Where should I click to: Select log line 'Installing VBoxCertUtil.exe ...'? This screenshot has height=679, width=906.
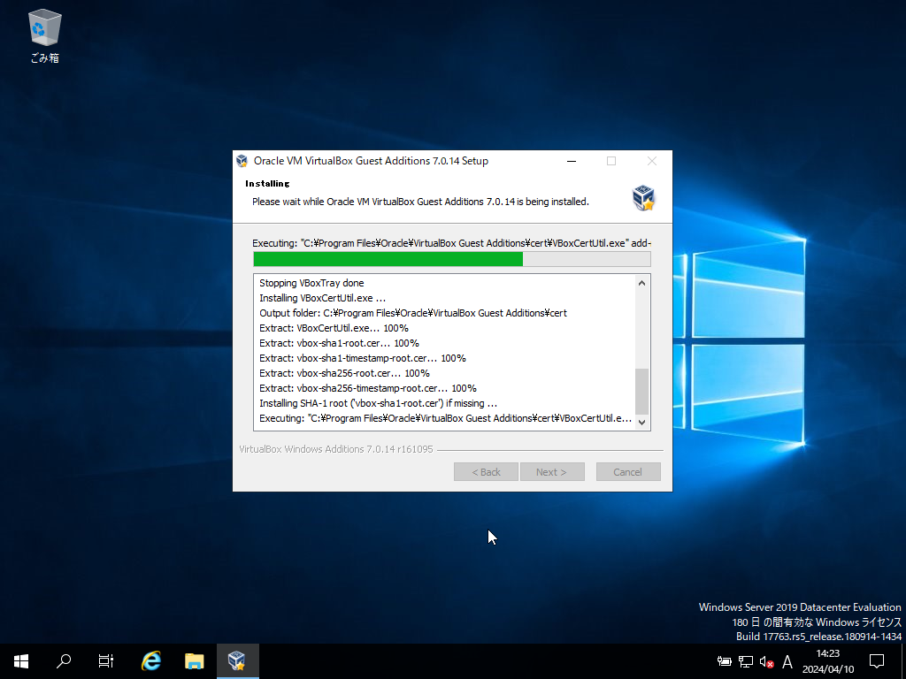(322, 298)
